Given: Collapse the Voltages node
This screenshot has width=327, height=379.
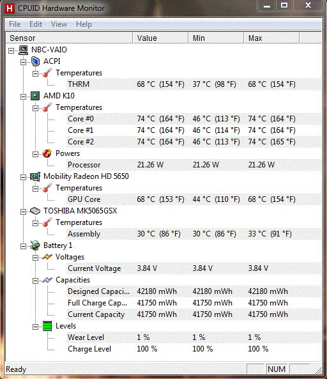Looking at the screenshot, I should [35, 258].
